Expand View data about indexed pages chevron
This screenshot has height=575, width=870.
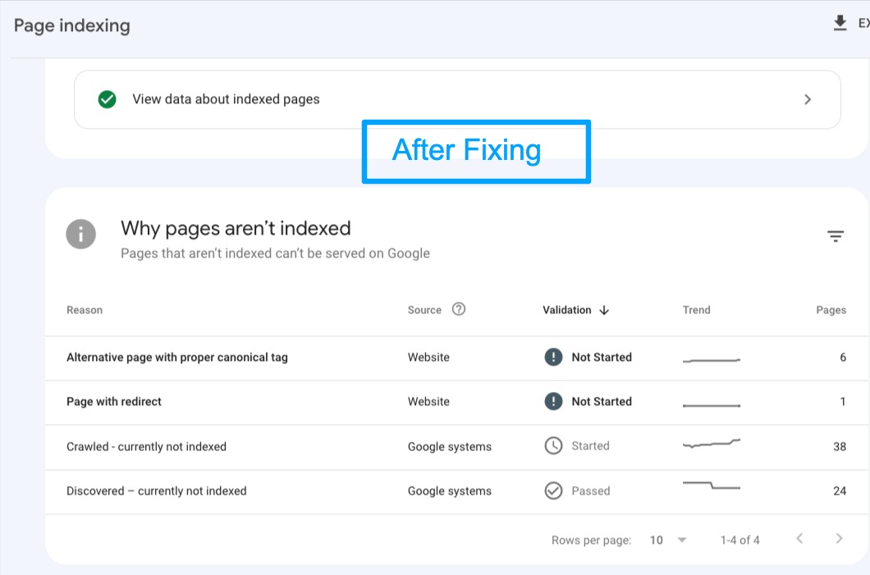point(808,99)
